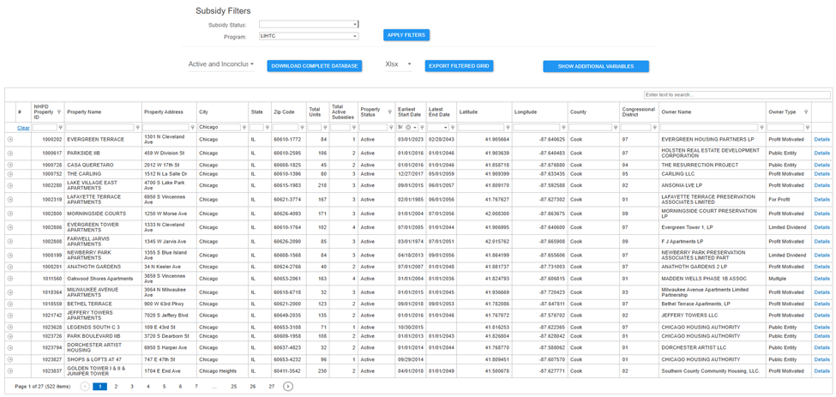This screenshot has height=397, width=836.
Task: Go to page 27 of results
Action: [272, 387]
